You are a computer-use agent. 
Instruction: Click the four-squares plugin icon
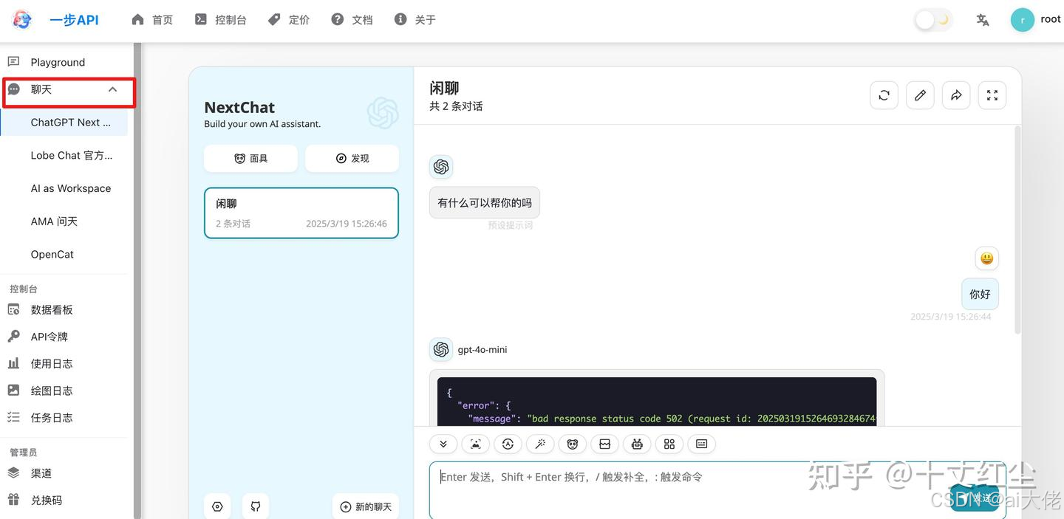pos(669,444)
